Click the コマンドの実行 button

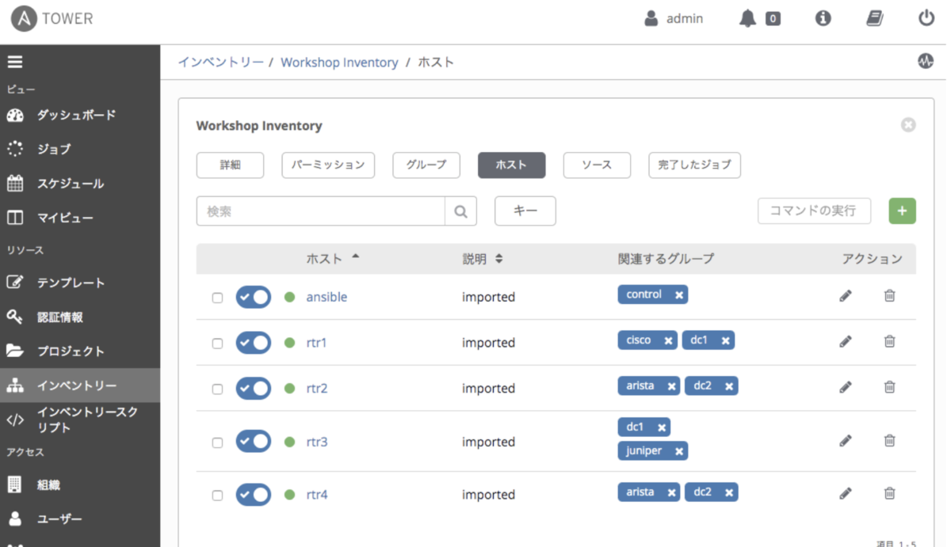tap(814, 211)
